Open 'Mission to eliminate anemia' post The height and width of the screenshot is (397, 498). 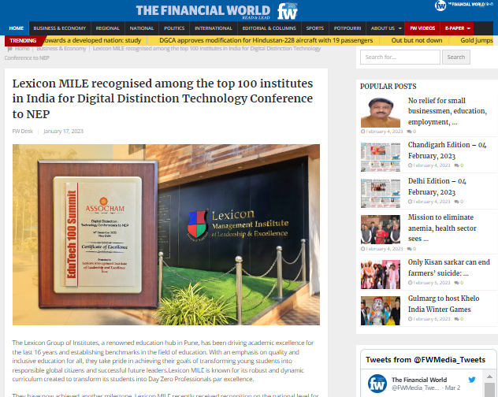point(442,228)
